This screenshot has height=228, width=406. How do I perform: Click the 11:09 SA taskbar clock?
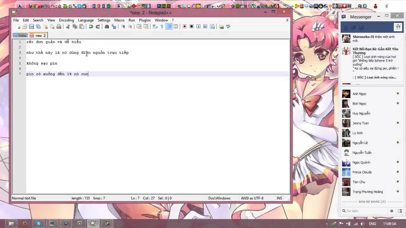(390, 224)
